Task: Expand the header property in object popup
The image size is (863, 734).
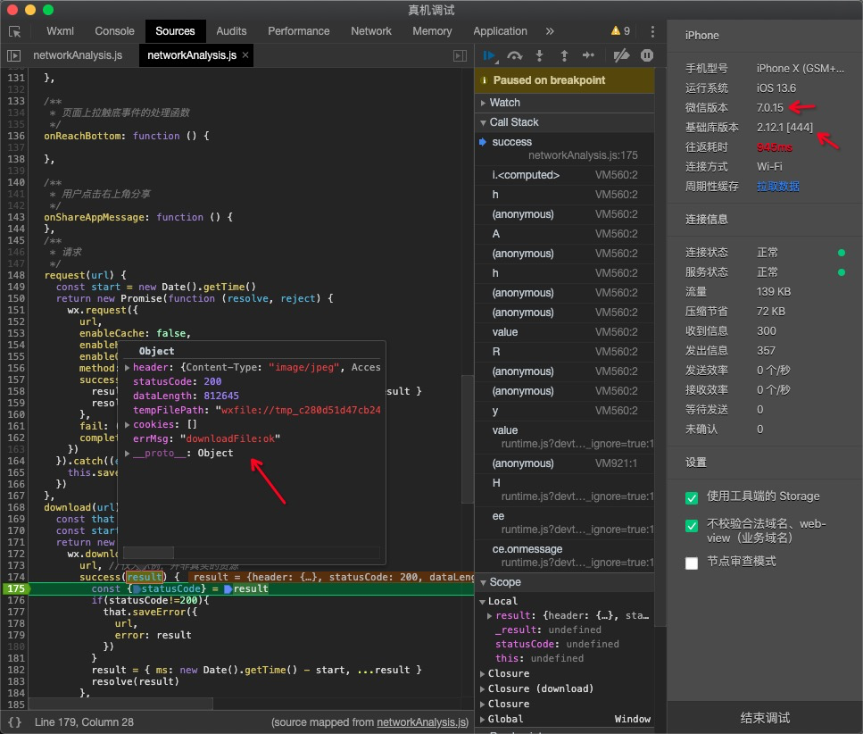Action: coord(127,367)
